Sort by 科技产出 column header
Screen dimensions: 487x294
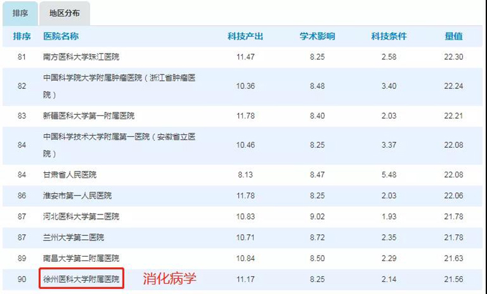coord(245,37)
